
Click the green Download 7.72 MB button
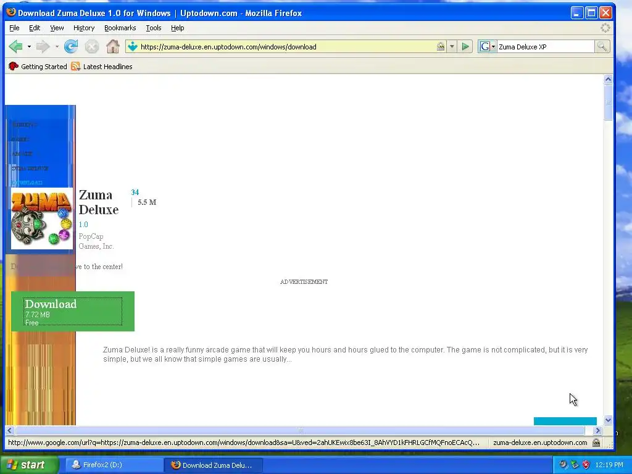pyautogui.click(x=73, y=311)
